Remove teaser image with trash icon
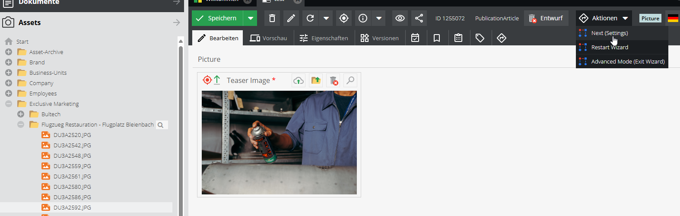This screenshot has width=680, height=216. (333, 80)
